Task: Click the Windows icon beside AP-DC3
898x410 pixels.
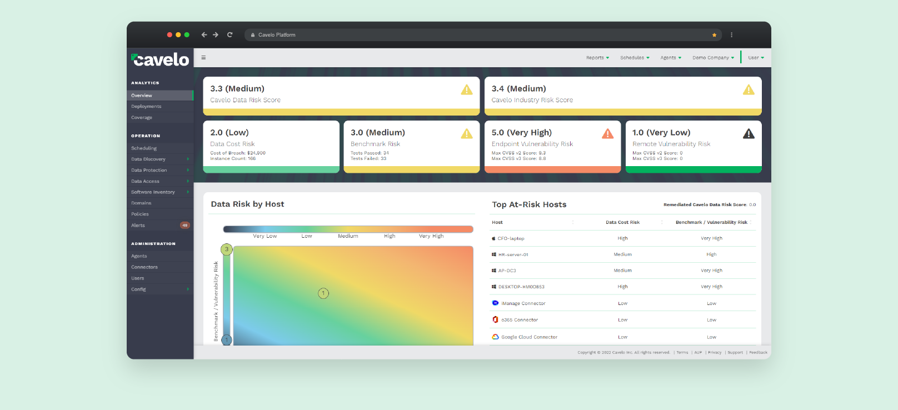Action: [x=494, y=271]
